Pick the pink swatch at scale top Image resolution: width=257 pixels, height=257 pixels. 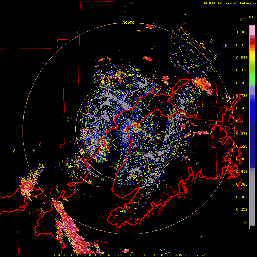[x=252, y=30]
